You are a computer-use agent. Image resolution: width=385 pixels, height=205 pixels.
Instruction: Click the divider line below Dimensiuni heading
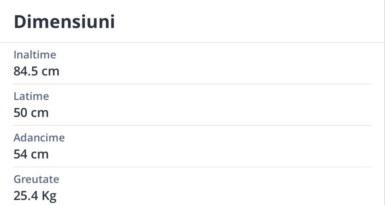pyautogui.click(x=192, y=42)
